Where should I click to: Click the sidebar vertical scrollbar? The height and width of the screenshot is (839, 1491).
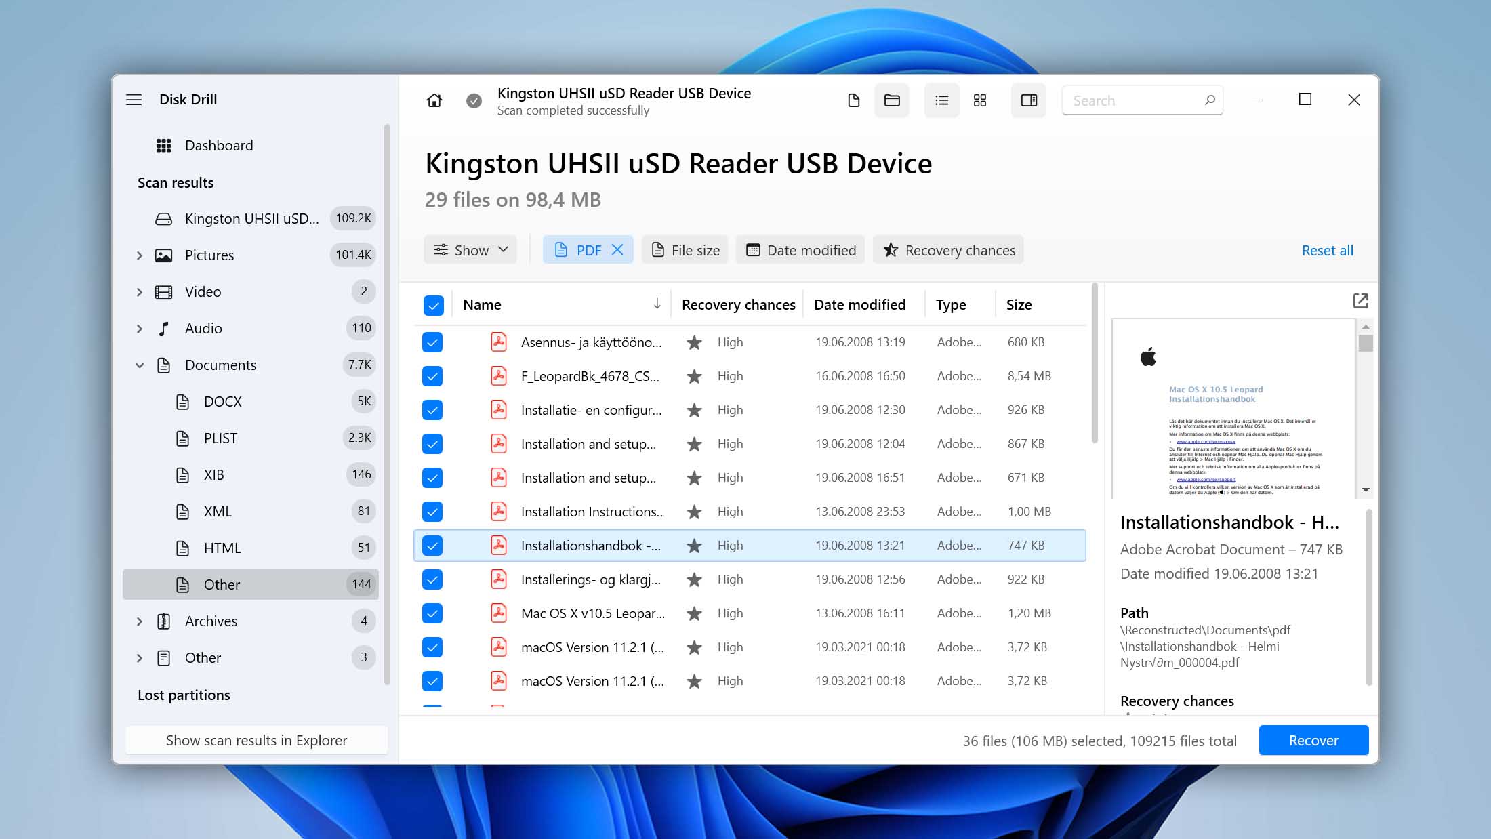click(387, 405)
